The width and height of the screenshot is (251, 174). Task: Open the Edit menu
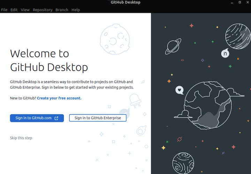14,10
